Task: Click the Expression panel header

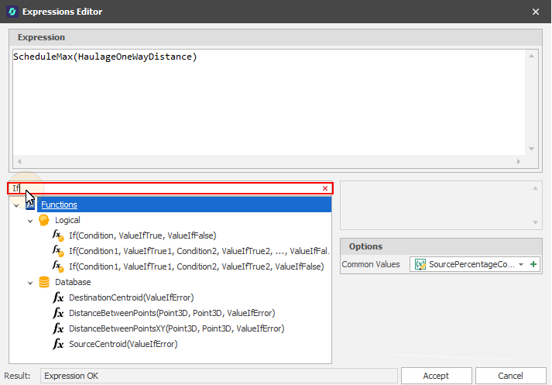Action: (276, 37)
